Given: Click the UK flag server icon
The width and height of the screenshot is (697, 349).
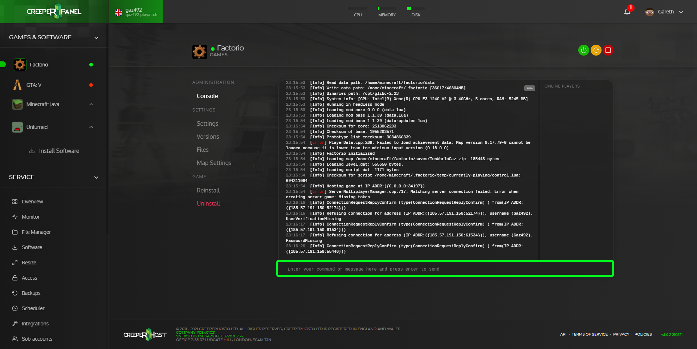Looking at the screenshot, I should [118, 13].
